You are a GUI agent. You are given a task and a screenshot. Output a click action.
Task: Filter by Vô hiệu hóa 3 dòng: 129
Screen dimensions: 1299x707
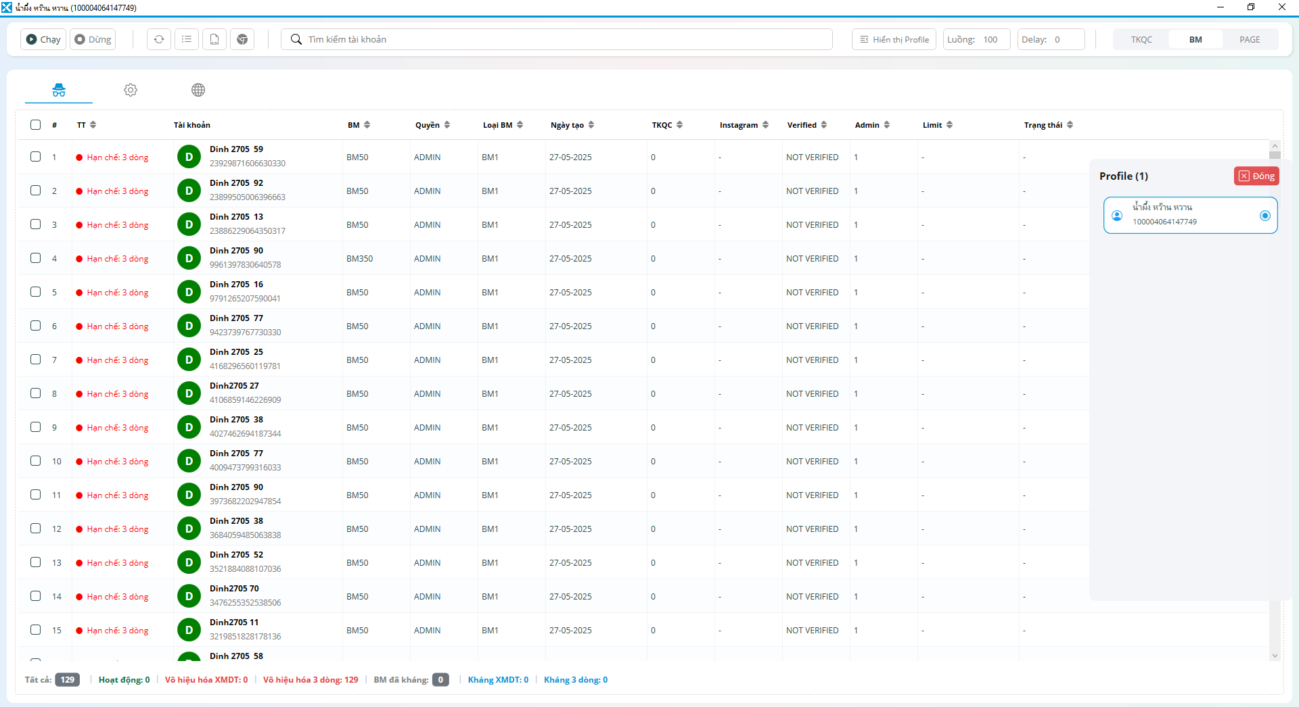[311, 680]
